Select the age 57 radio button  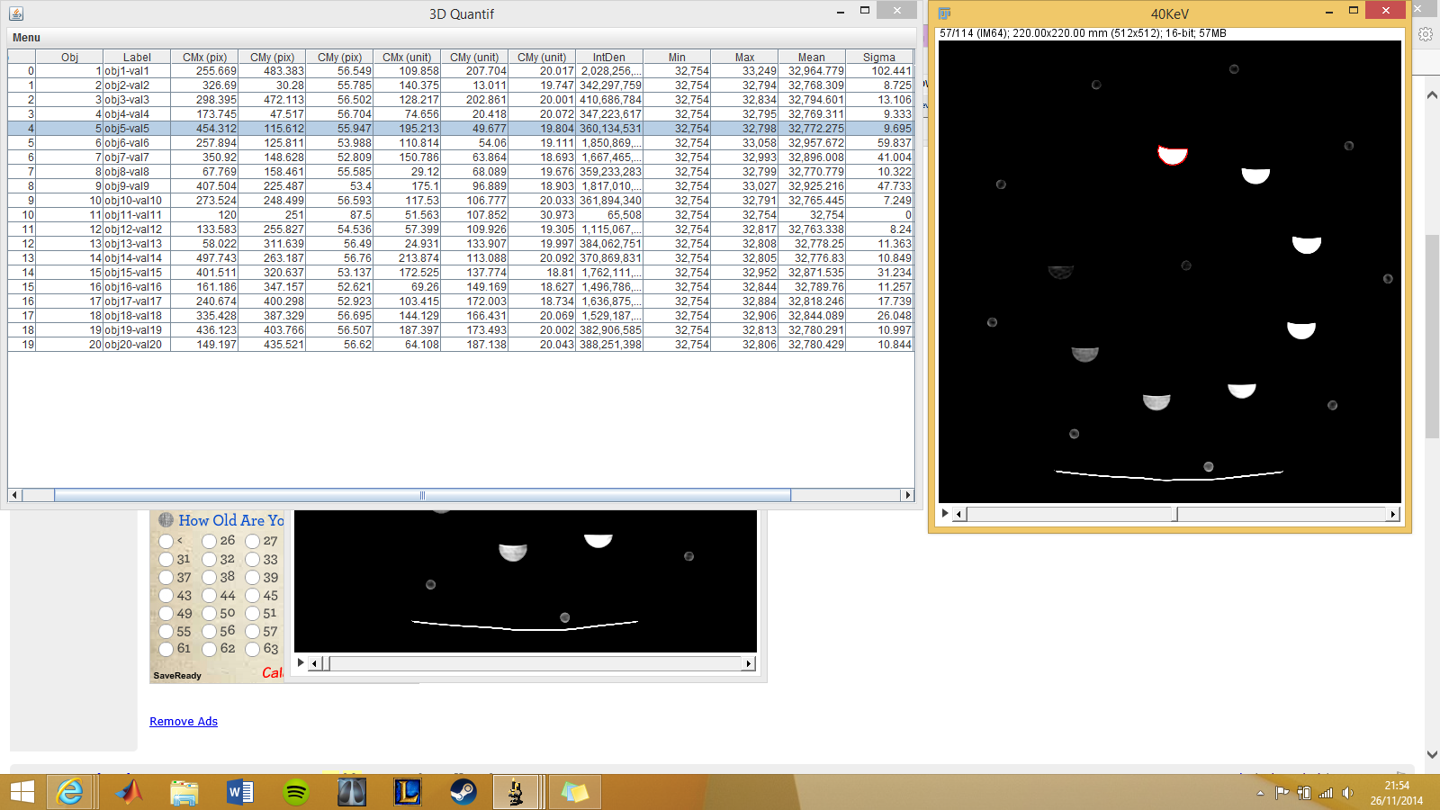[x=253, y=632]
